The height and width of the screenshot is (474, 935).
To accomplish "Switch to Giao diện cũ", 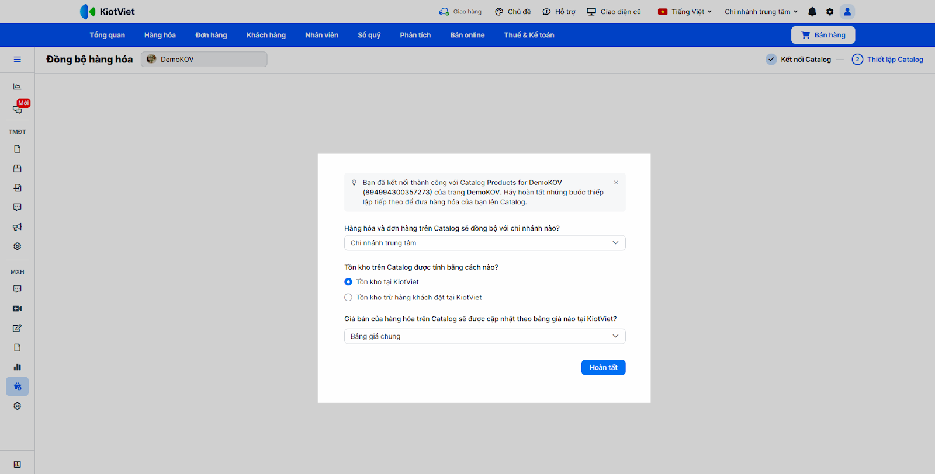I will [x=614, y=12].
